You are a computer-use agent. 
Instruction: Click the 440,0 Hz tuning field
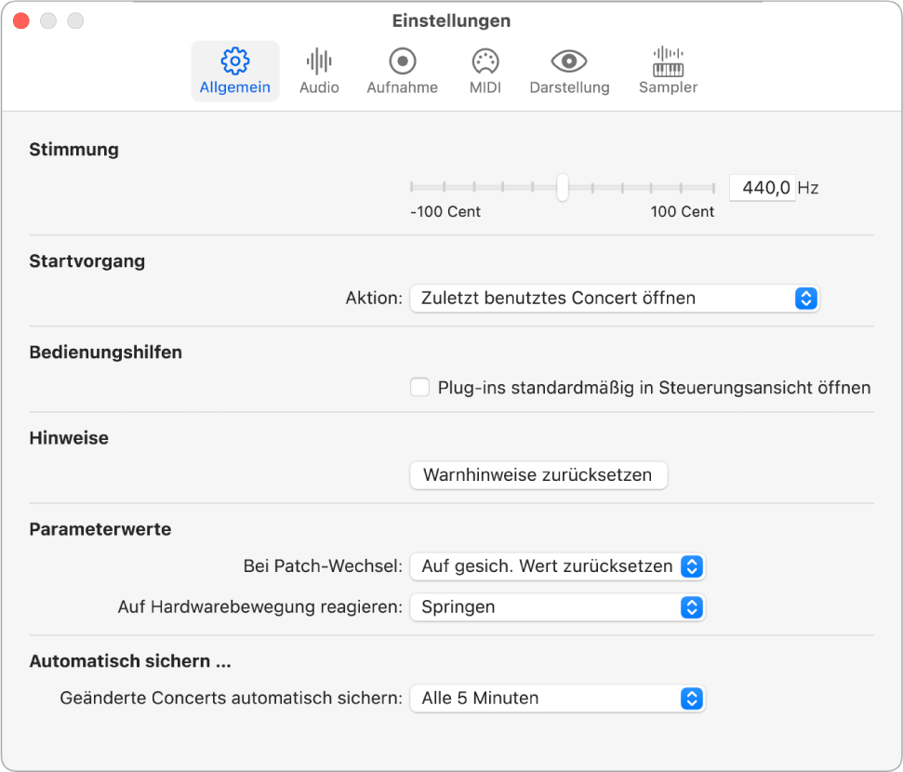pyautogui.click(x=763, y=188)
